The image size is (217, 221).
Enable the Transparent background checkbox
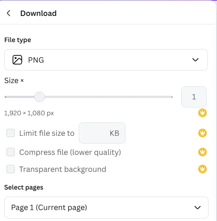(11, 169)
